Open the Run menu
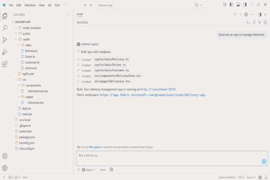This screenshot has width=270, height=180. (57, 5)
